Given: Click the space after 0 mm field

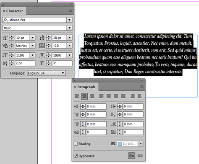Looking at the screenshot, I should [x=133, y=124].
